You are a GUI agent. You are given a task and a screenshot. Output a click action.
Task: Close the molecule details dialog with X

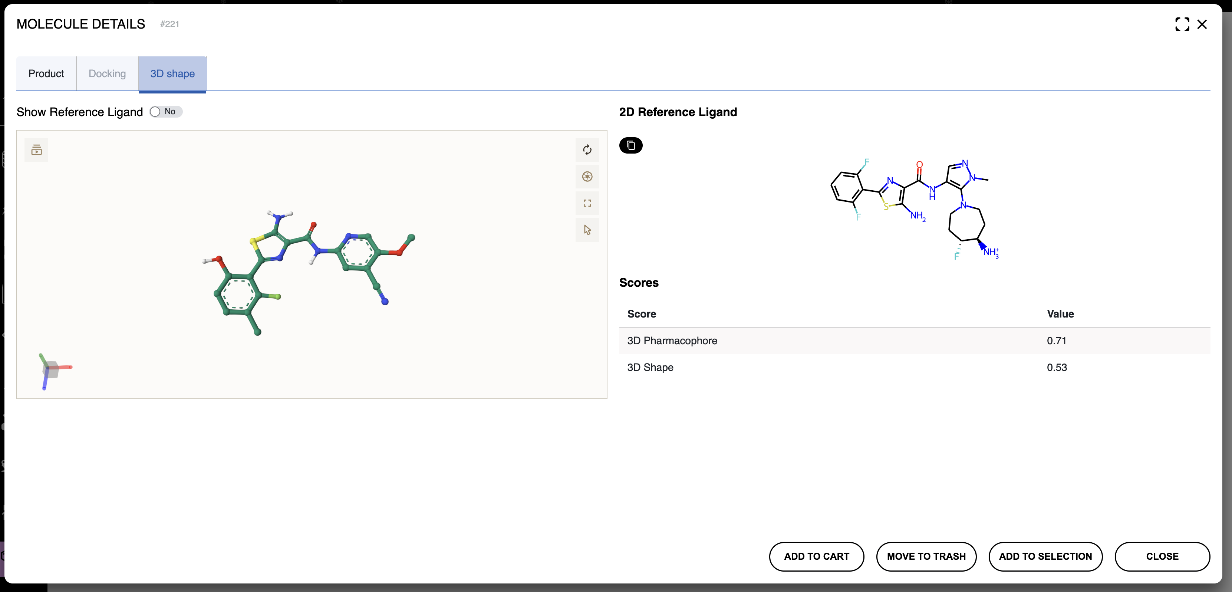coord(1201,24)
